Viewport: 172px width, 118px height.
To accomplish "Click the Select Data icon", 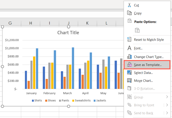I will coord(129,72).
